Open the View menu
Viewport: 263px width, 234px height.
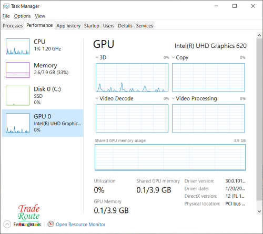click(40, 16)
